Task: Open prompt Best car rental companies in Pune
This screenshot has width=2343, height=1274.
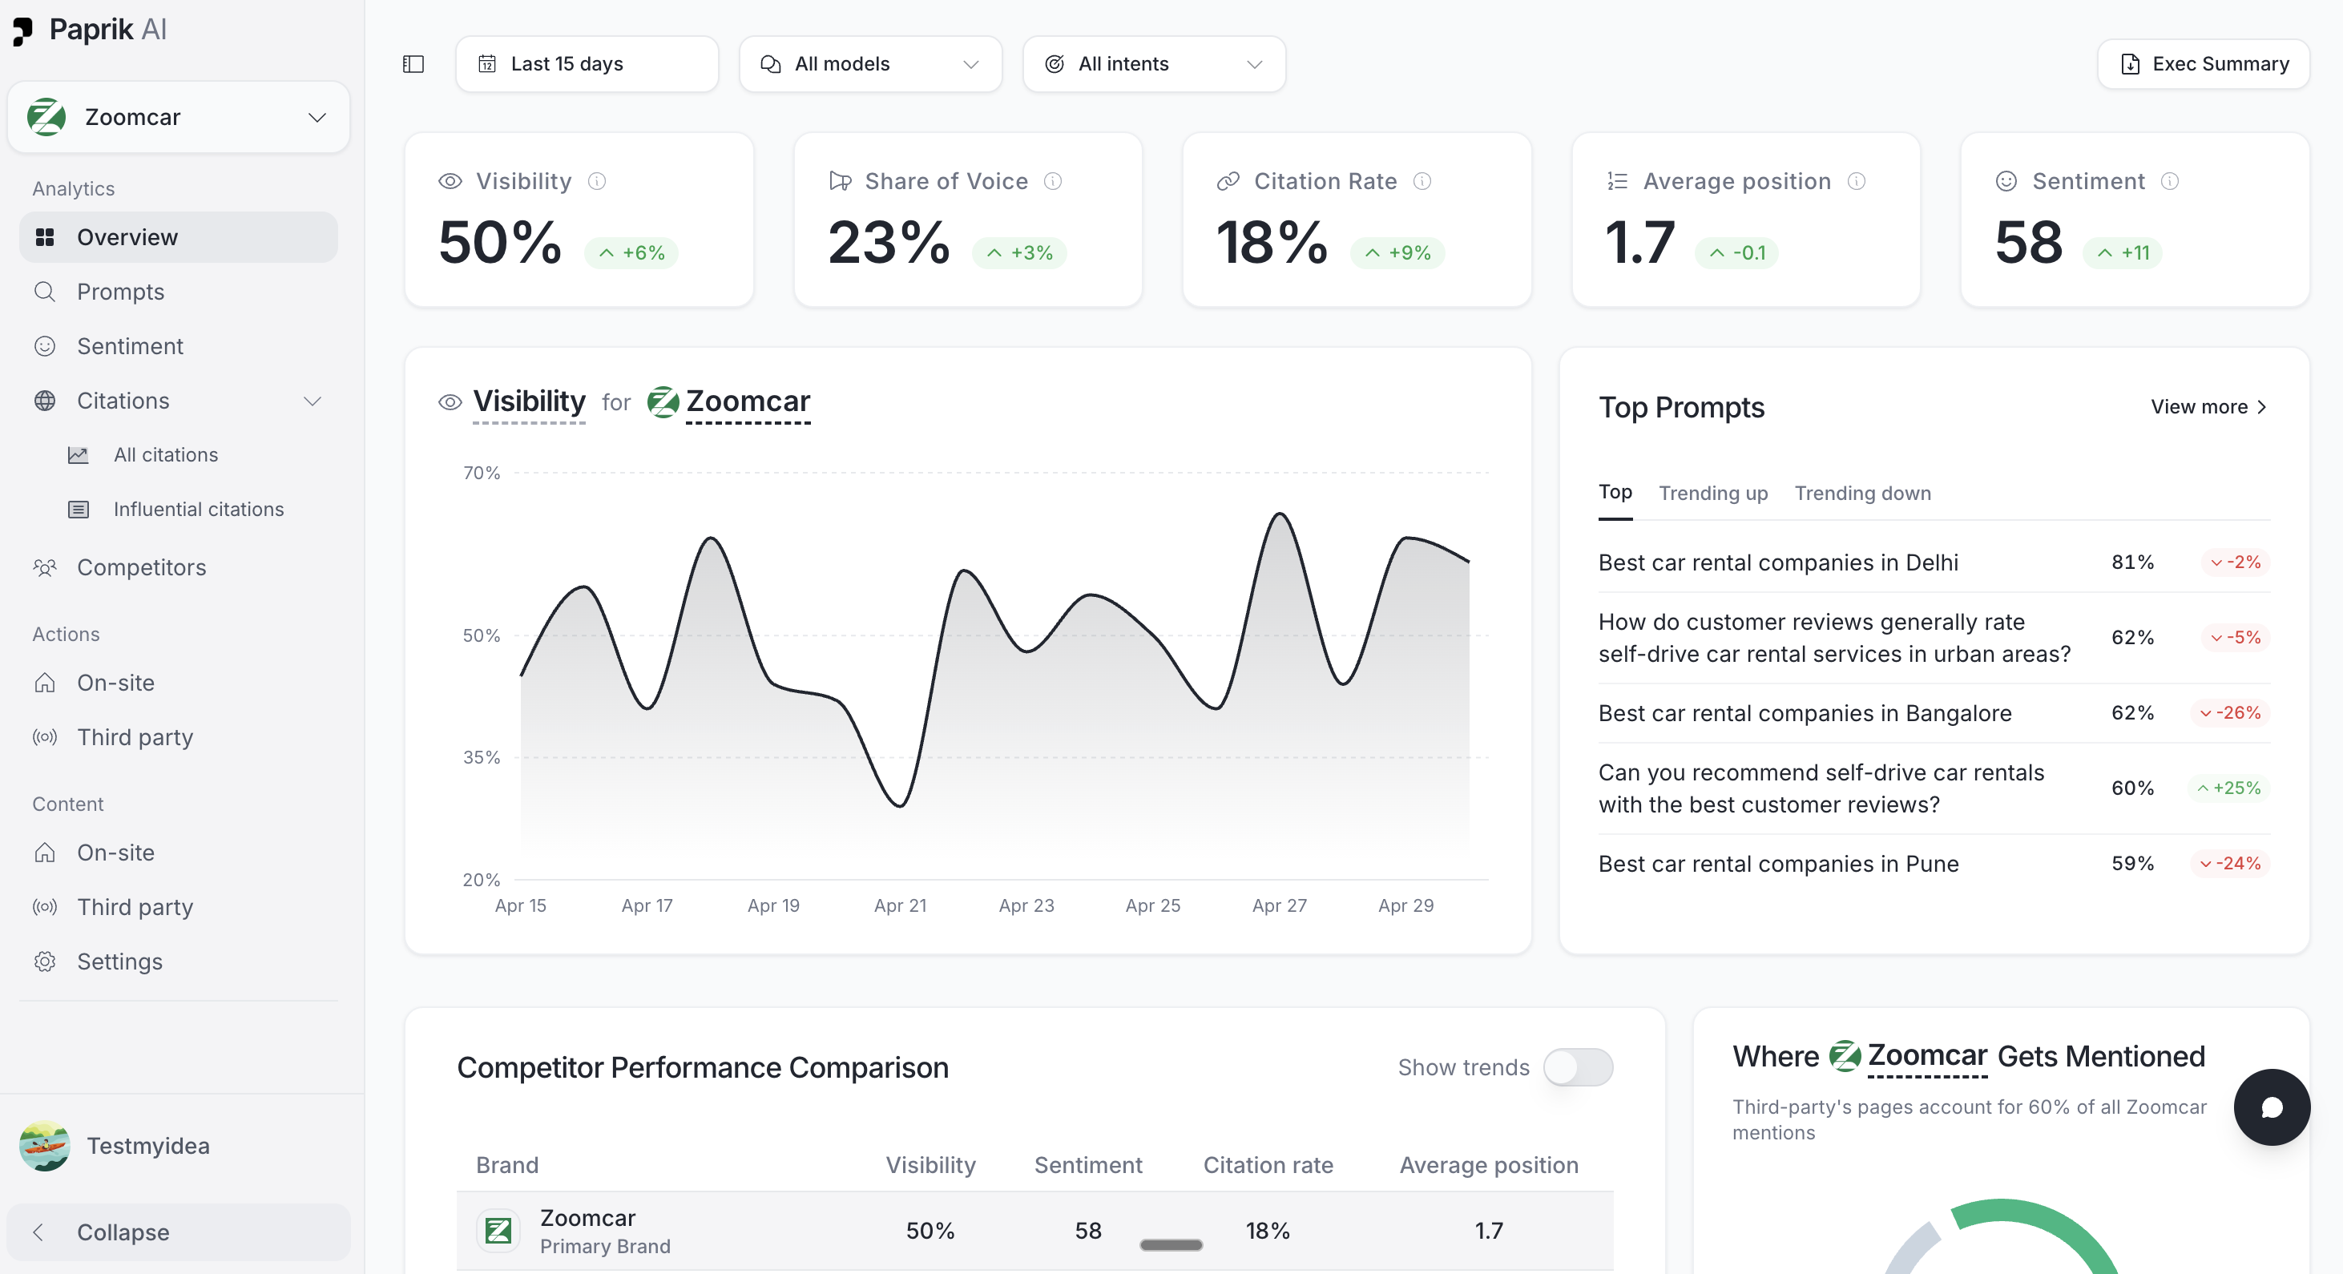Action: tap(1778, 864)
